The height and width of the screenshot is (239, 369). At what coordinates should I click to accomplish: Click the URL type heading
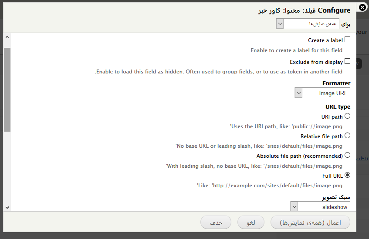tap(338, 107)
